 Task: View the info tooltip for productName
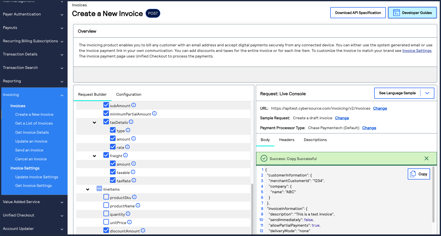[x=138, y=205]
